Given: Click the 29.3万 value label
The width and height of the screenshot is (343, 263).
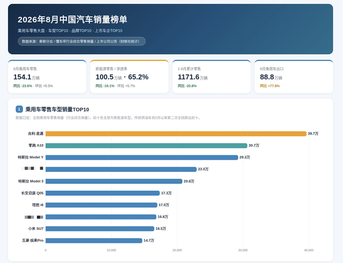Looking at the screenshot, I should (x=244, y=157).
